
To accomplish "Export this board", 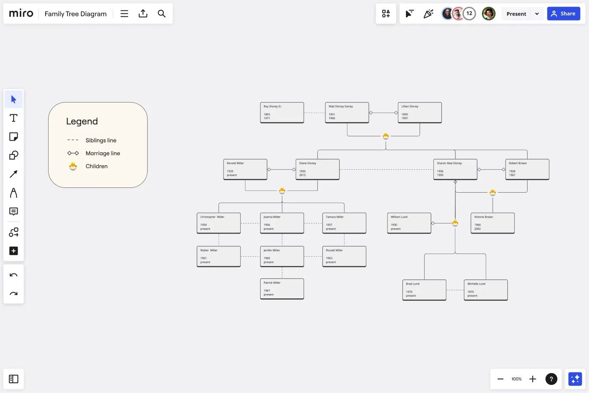I will coord(143,14).
